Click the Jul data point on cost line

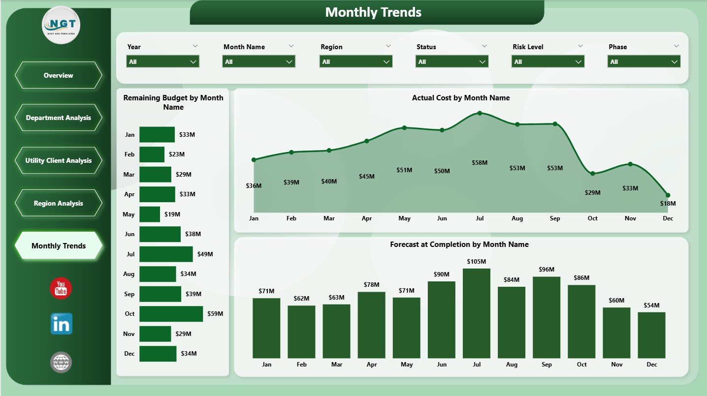(x=480, y=113)
